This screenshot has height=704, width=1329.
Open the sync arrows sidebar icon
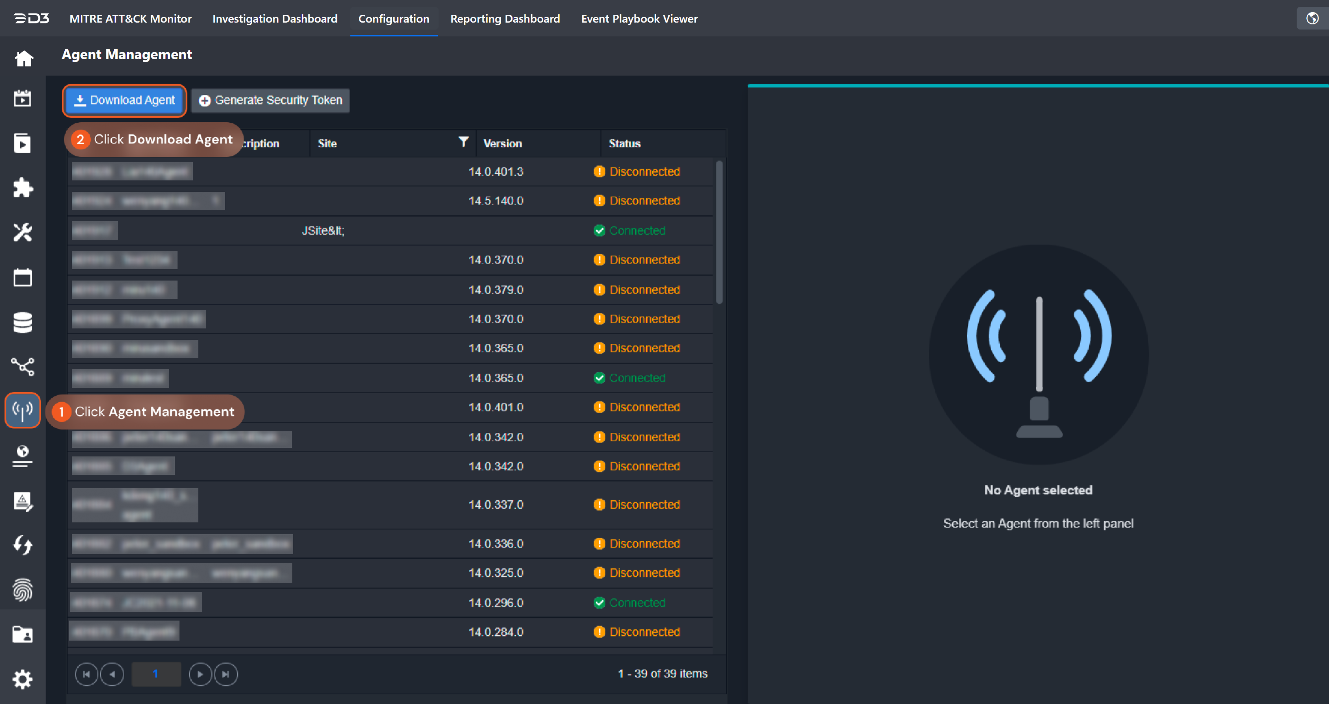[23, 545]
